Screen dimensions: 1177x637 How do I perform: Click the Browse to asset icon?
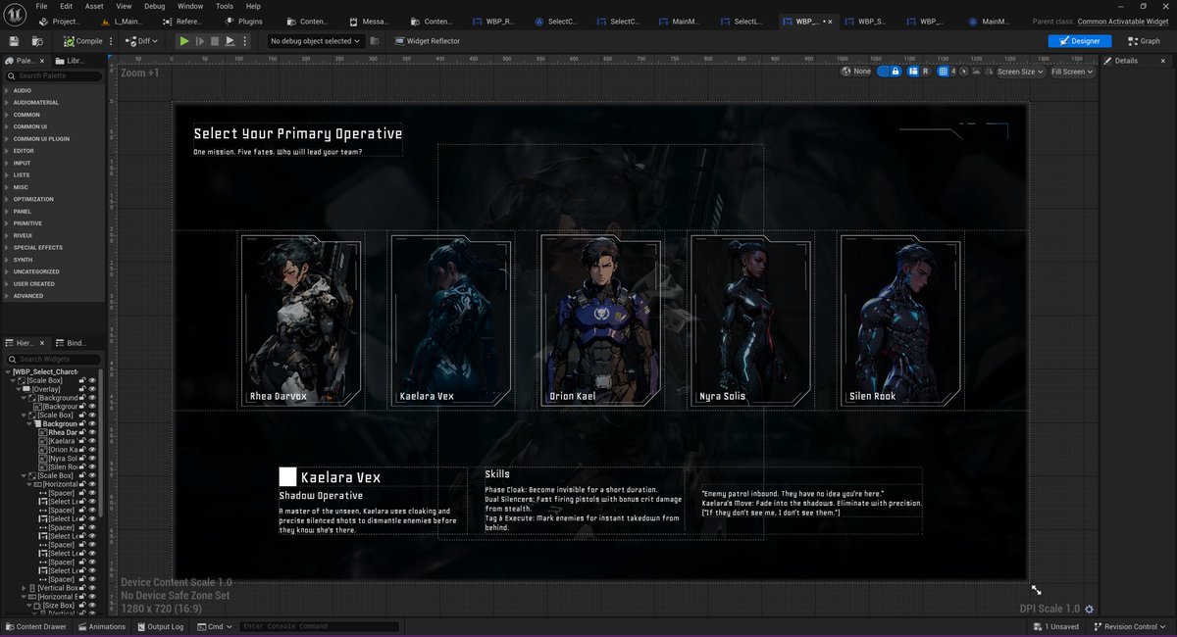click(37, 41)
